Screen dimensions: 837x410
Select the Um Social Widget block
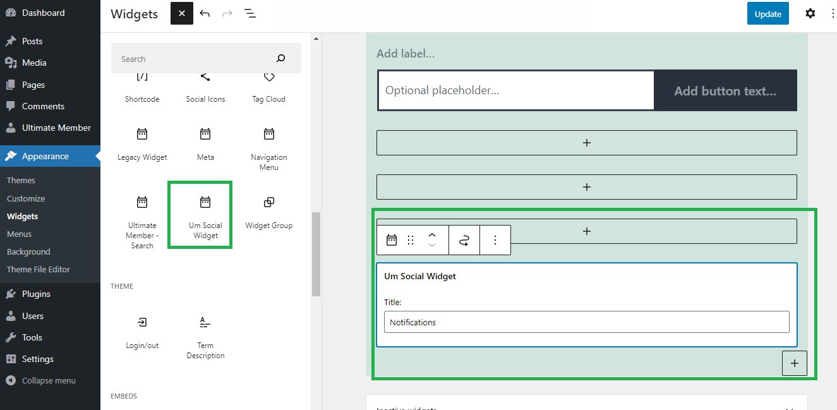(205, 215)
